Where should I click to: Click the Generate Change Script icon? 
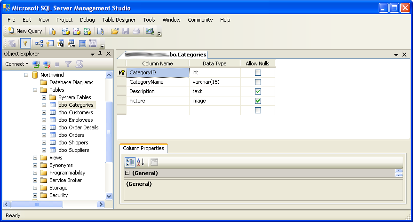12,43
